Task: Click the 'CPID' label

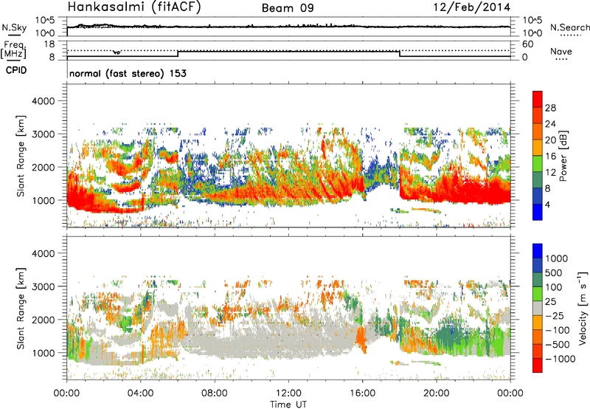Action: 16,70
